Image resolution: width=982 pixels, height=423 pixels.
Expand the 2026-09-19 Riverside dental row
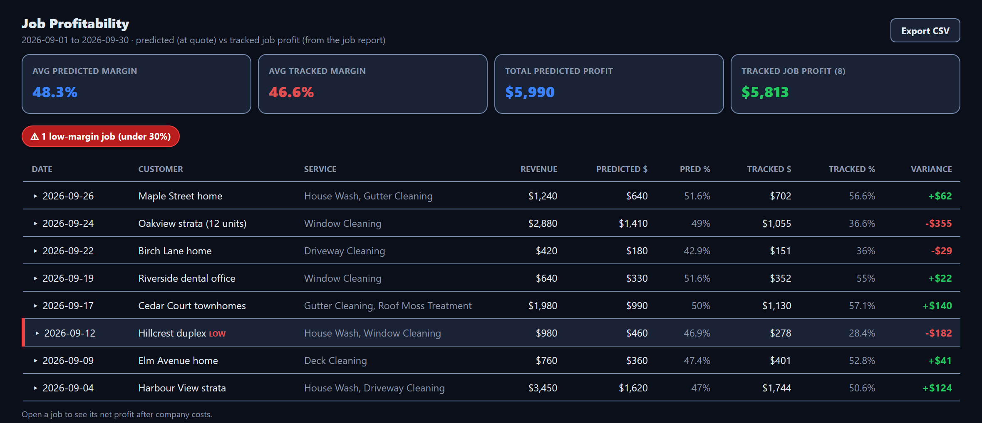pyautogui.click(x=36, y=278)
